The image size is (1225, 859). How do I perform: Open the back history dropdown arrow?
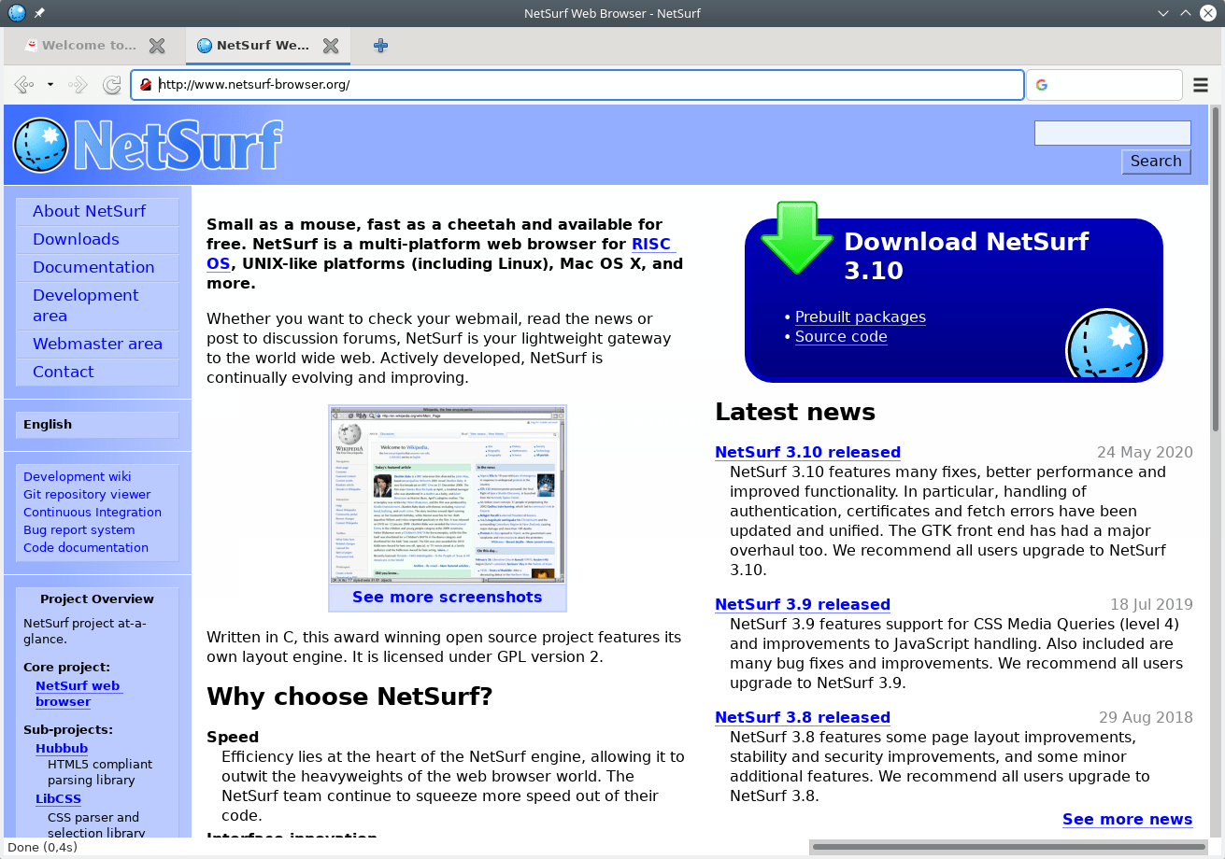pyautogui.click(x=50, y=85)
